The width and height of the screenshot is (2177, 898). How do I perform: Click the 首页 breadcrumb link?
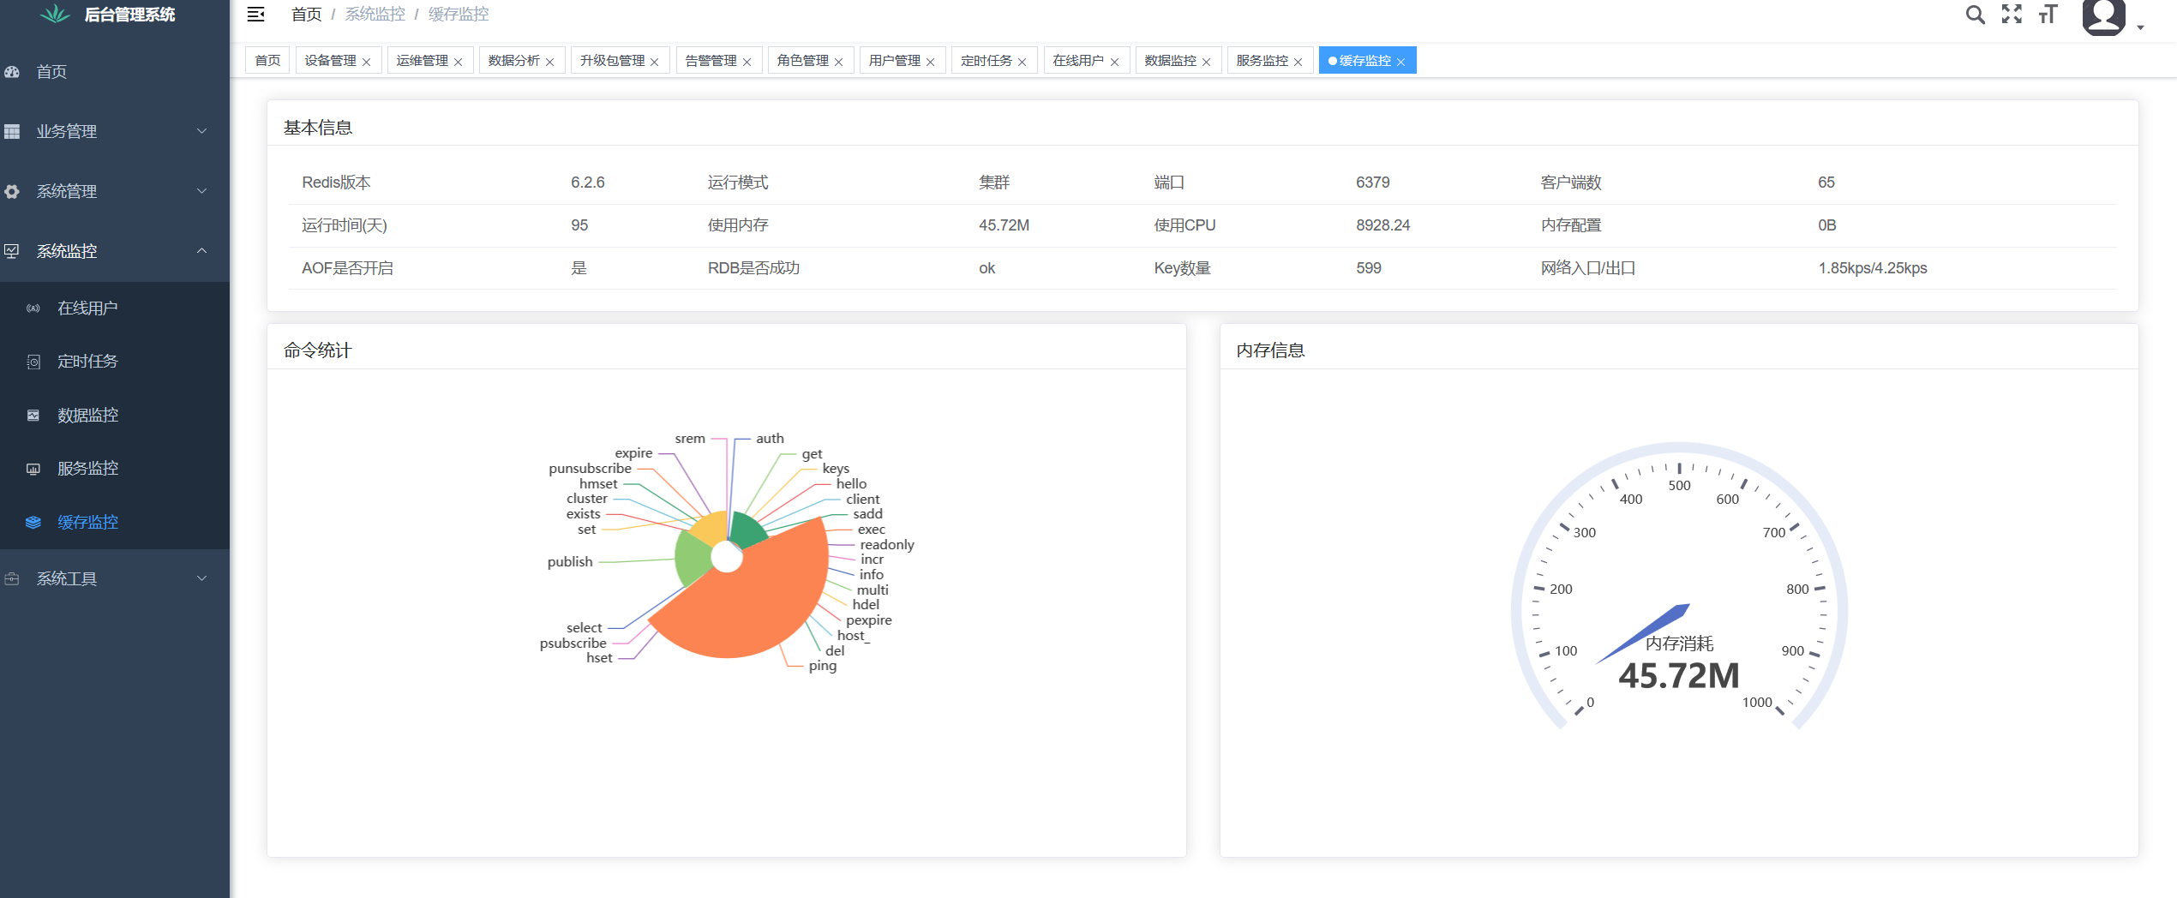(306, 15)
